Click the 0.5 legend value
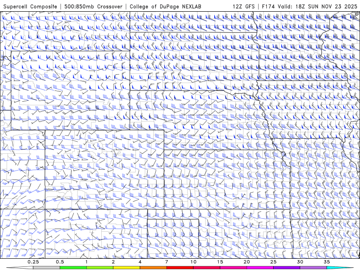The image size is (360, 270). click(x=60, y=262)
